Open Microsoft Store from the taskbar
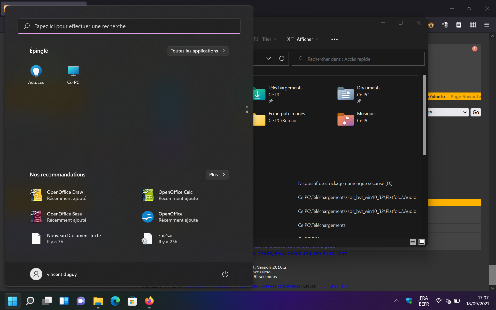The width and height of the screenshot is (496, 310). tap(132, 301)
